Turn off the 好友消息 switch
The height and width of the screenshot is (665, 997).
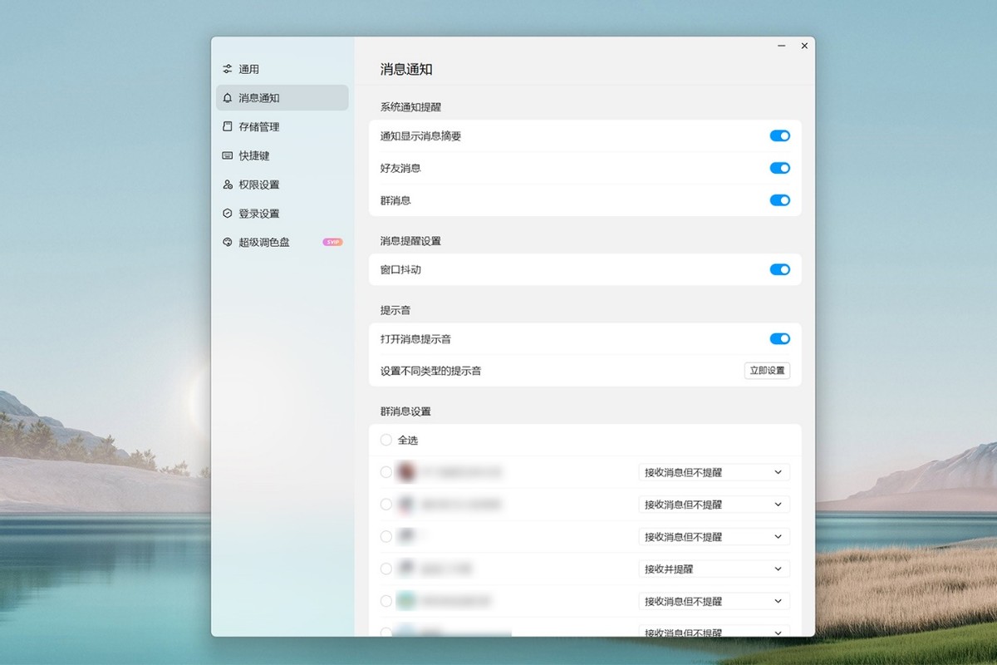click(779, 168)
